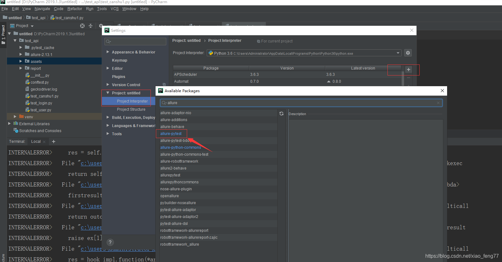Image resolution: width=502 pixels, height=262 pixels.
Task: Select allure-robotframework package
Action: 179,161
